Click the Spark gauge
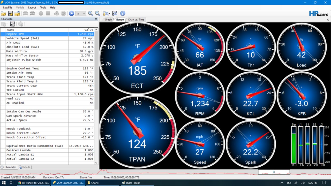 pos(251,144)
